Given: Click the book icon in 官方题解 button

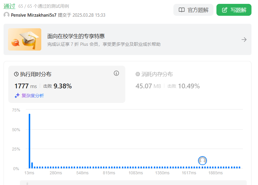Looking at the screenshot, I should [x=182, y=10].
